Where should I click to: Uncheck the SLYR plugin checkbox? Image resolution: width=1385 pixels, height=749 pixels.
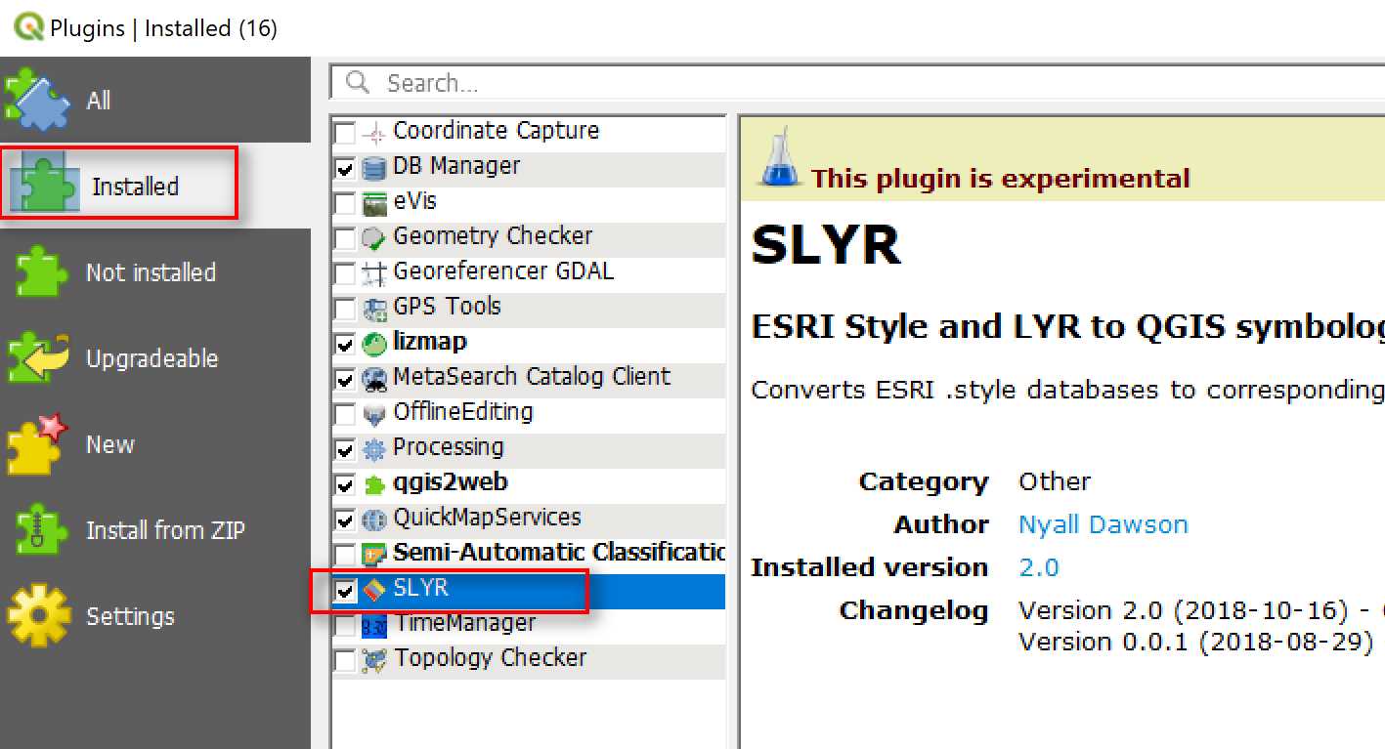tap(345, 590)
